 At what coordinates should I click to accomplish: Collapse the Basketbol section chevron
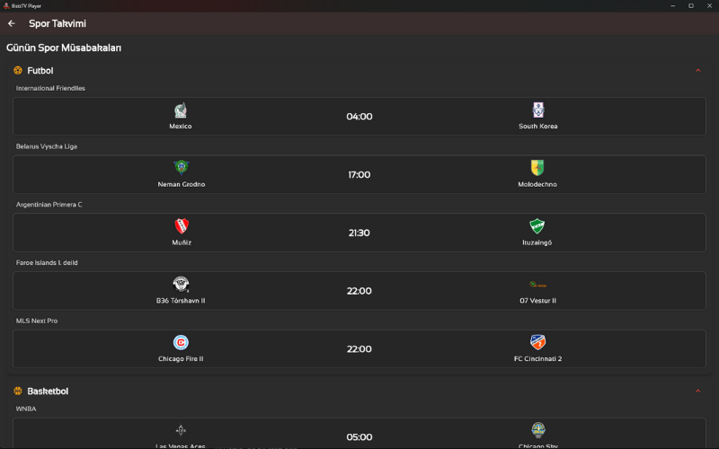(x=698, y=392)
